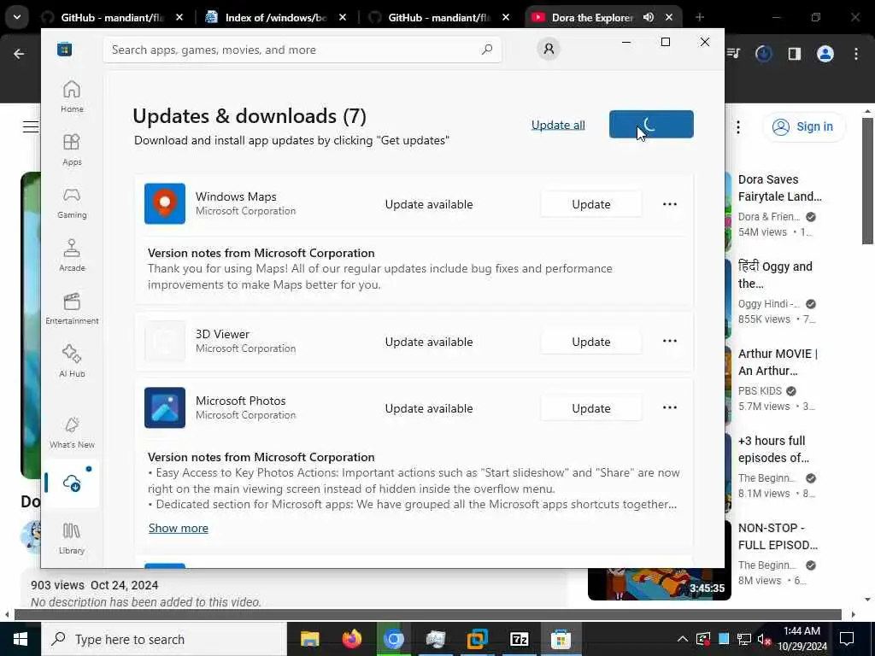Image resolution: width=875 pixels, height=656 pixels.
Task: Open more options for Microsoft Photos
Action: (x=670, y=407)
